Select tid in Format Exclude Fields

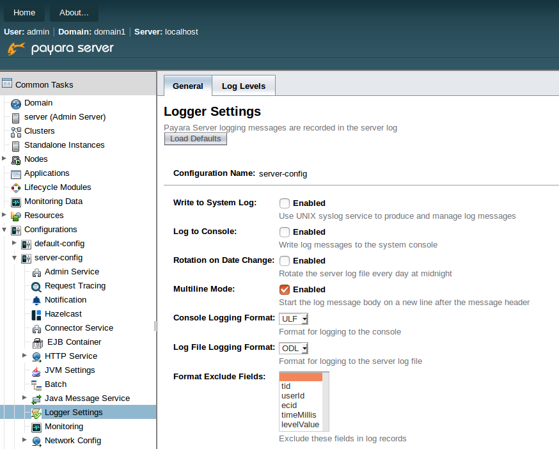point(301,386)
